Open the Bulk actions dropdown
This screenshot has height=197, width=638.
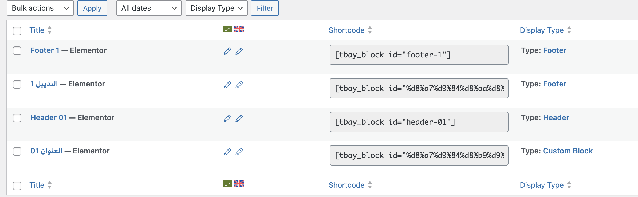[40, 8]
